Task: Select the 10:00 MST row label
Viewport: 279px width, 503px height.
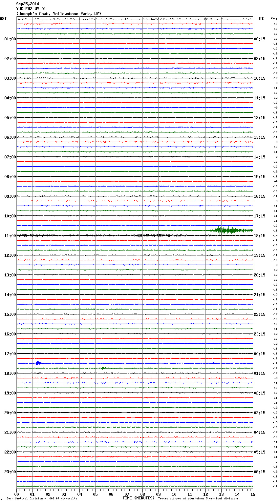Action: click(x=10, y=216)
